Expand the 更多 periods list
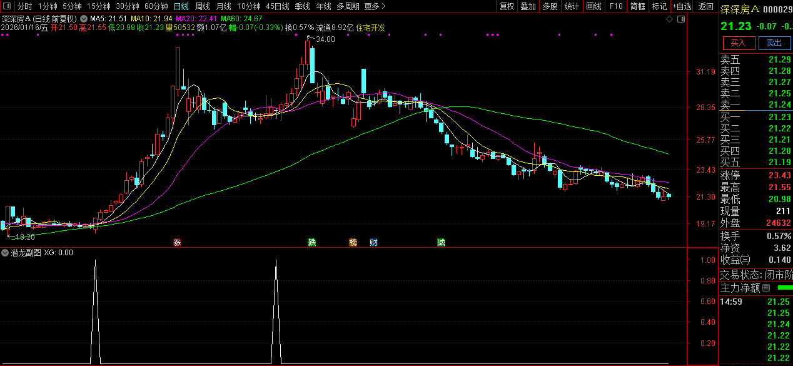This screenshot has height=366, width=793. click(x=375, y=6)
